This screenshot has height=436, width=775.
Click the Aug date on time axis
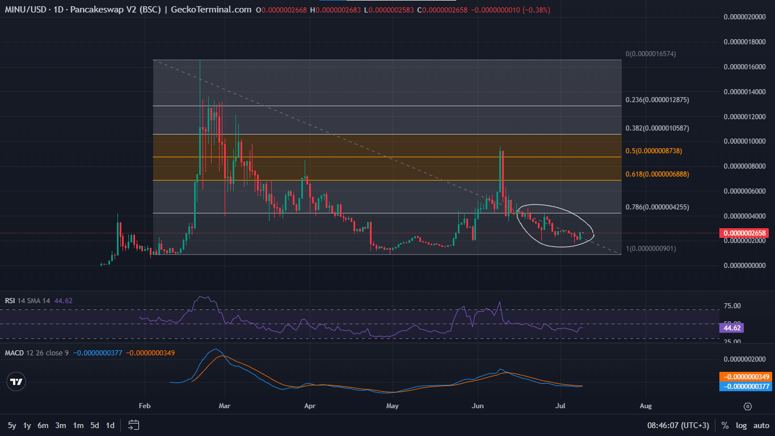pos(645,406)
